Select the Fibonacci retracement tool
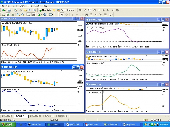This screenshot has width=170, height=127. click(91, 15)
